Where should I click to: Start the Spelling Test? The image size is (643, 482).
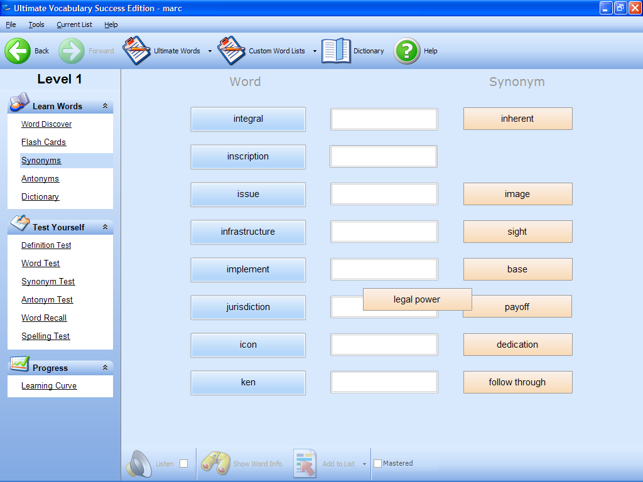45,336
